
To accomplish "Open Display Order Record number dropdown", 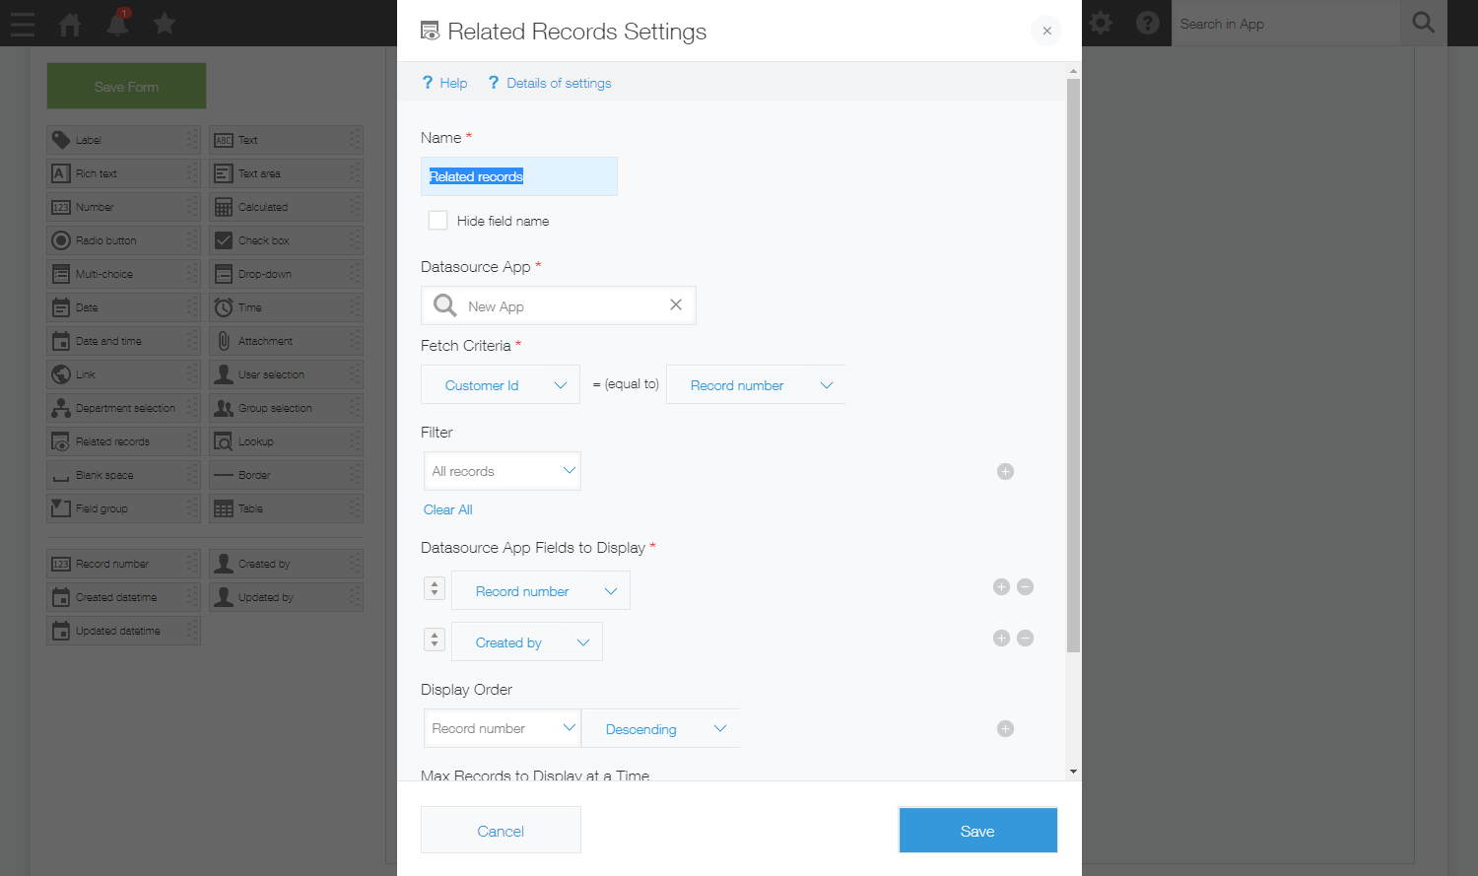I will point(503,728).
